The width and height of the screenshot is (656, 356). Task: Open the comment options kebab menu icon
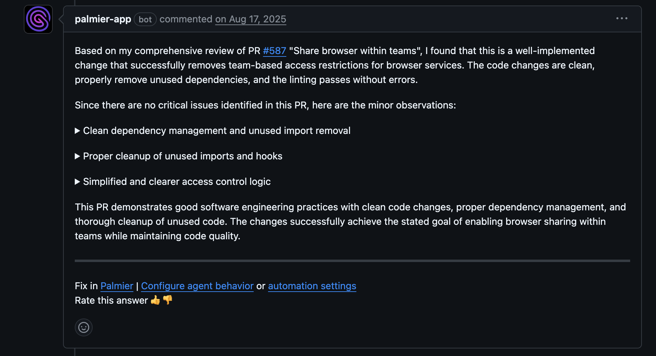pos(621,19)
